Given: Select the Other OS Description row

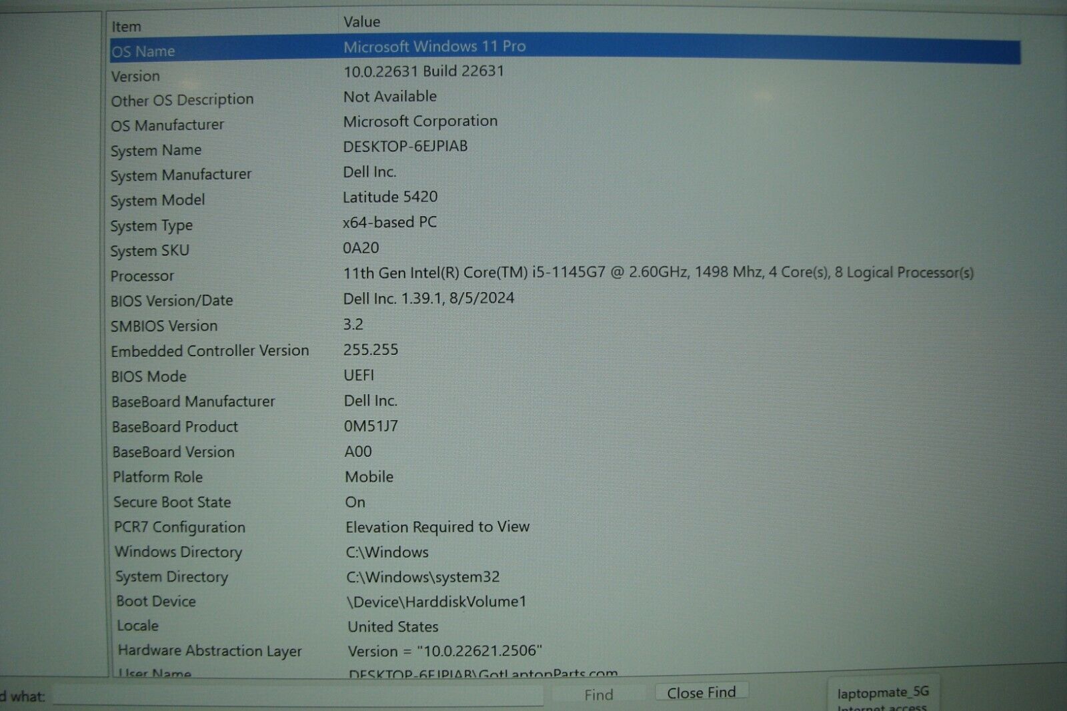Looking at the screenshot, I should (x=565, y=99).
